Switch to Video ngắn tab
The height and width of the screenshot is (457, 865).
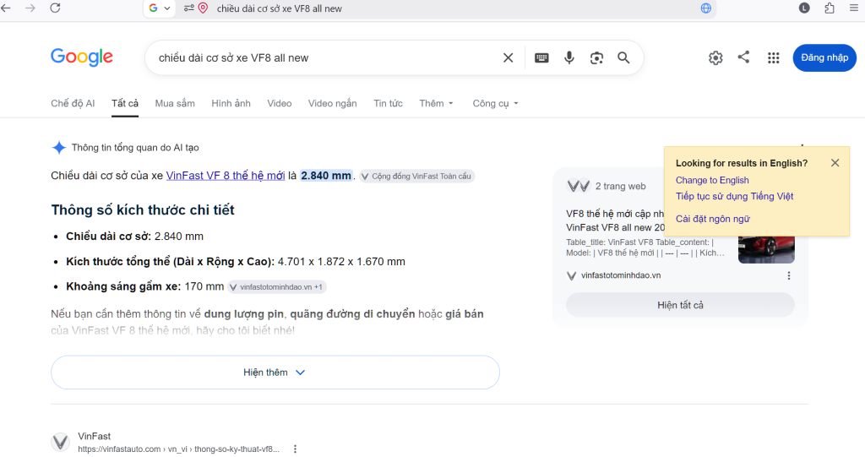point(332,103)
